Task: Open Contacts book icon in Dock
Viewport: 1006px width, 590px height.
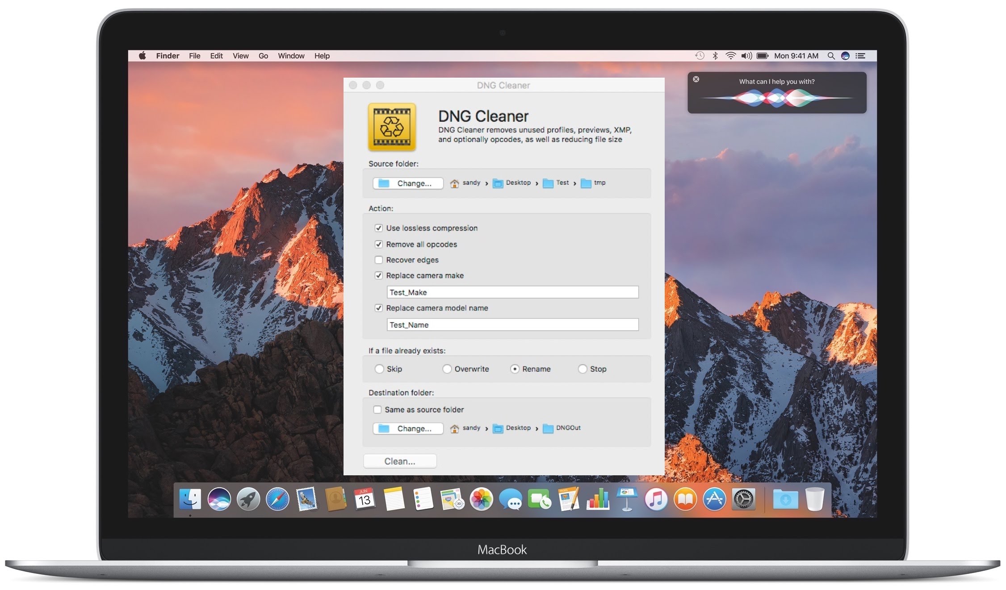Action: [x=336, y=499]
